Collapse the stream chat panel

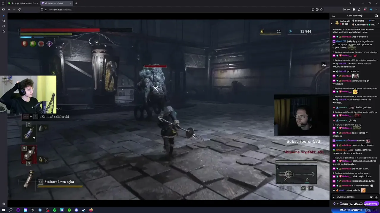coord(333,16)
